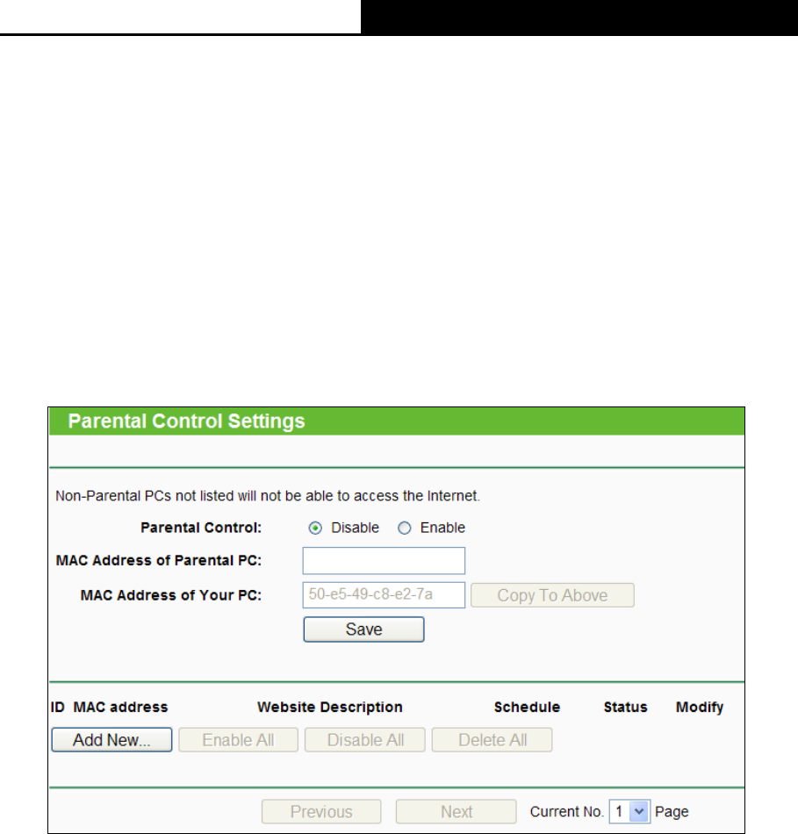Click the 'Parental Control:' label
Image resolution: width=798 pixels, height=834 pixels.
click(201, 528)
